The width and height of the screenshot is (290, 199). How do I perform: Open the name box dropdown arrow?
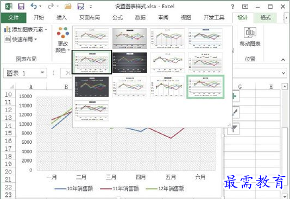42,73
